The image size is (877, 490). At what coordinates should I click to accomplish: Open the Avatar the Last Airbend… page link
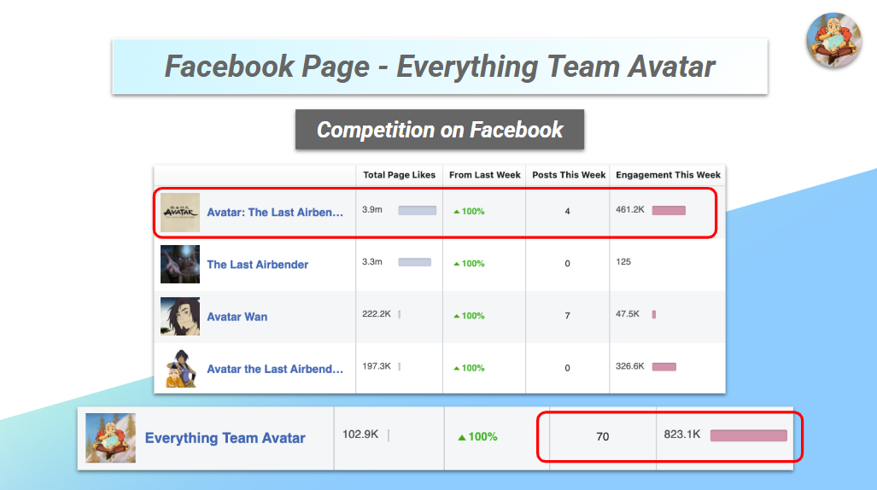[x=275, y=369]
